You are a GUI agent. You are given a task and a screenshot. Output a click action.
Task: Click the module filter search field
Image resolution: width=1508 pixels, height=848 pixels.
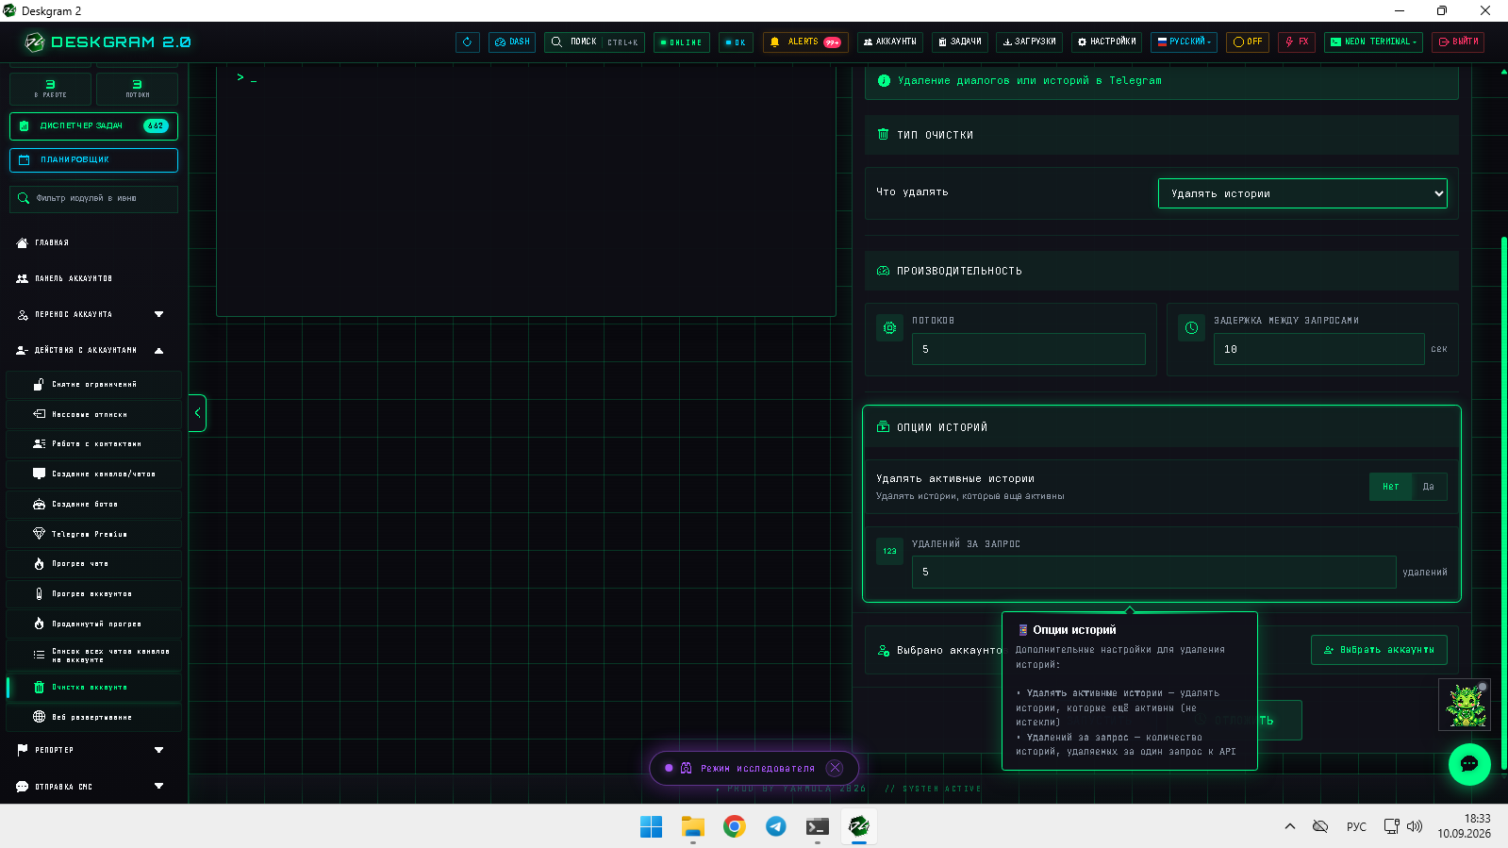click(x=93, y=199)
